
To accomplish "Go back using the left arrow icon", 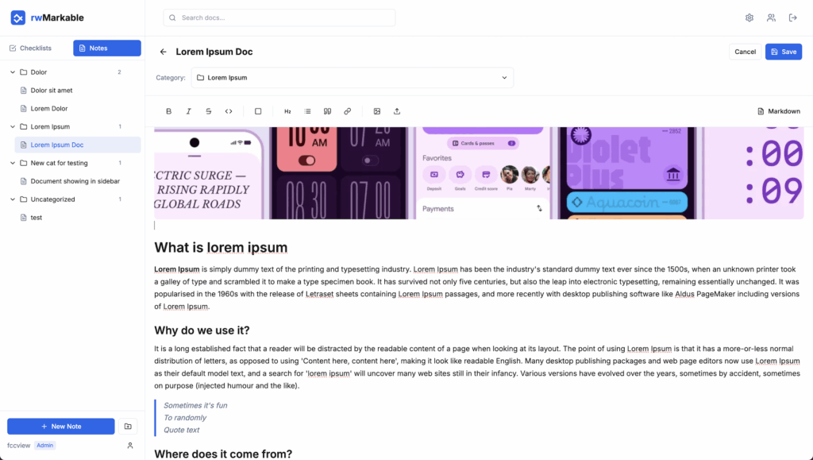I will [x=164, y=52].
